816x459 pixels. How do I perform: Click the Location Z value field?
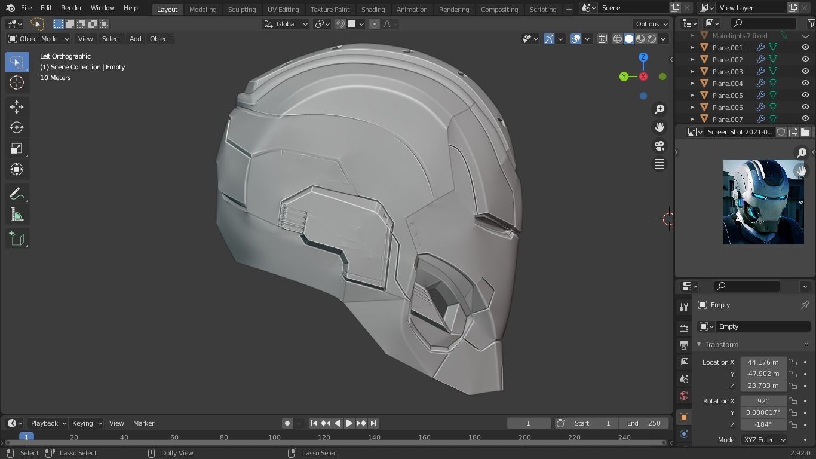(x=763, y=386)
